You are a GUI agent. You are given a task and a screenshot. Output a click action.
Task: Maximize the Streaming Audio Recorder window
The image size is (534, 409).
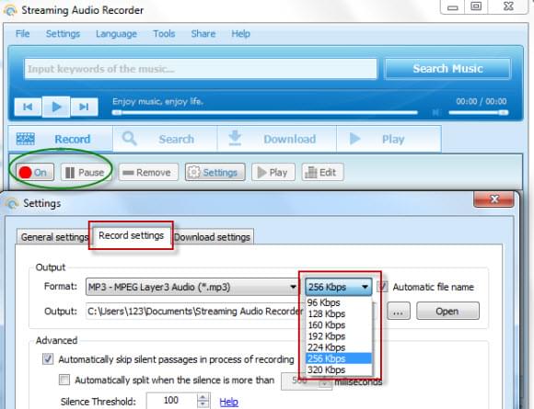click(x=476, y=6)
